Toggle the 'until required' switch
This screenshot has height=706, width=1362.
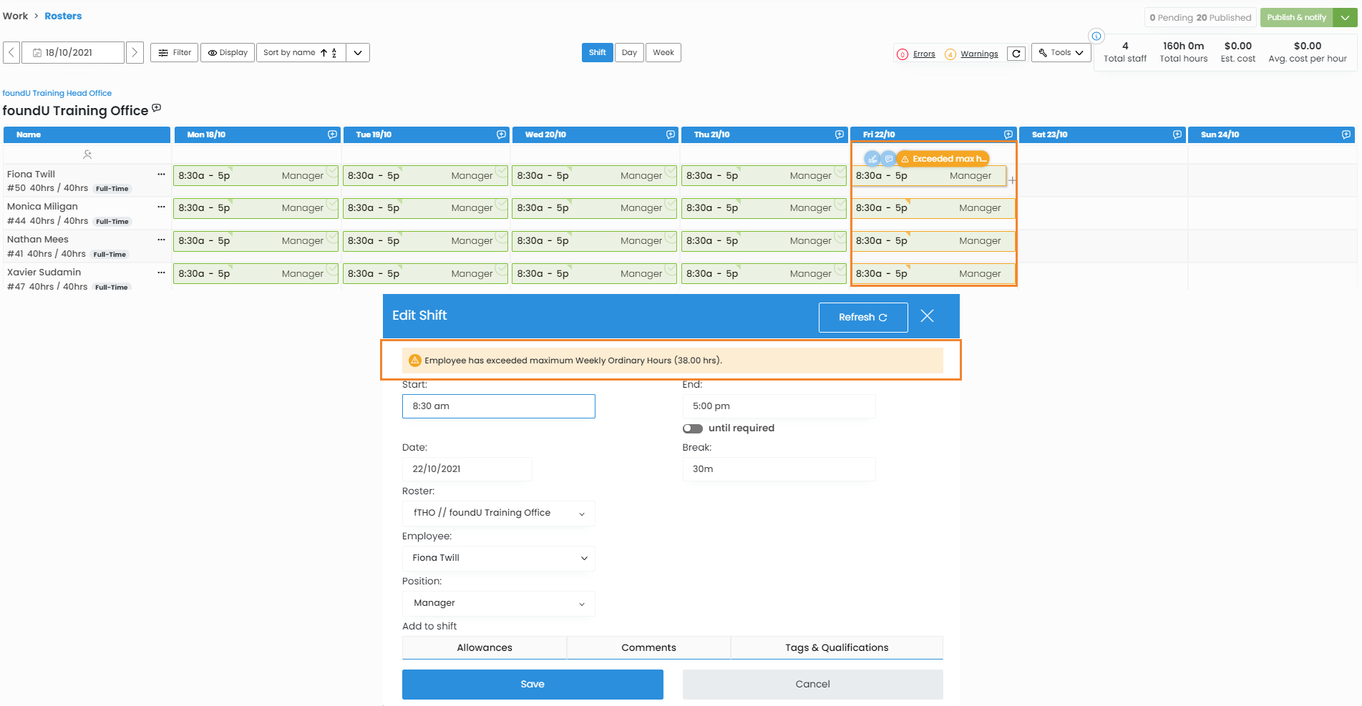pyautogui.click(x=692, y=428)
